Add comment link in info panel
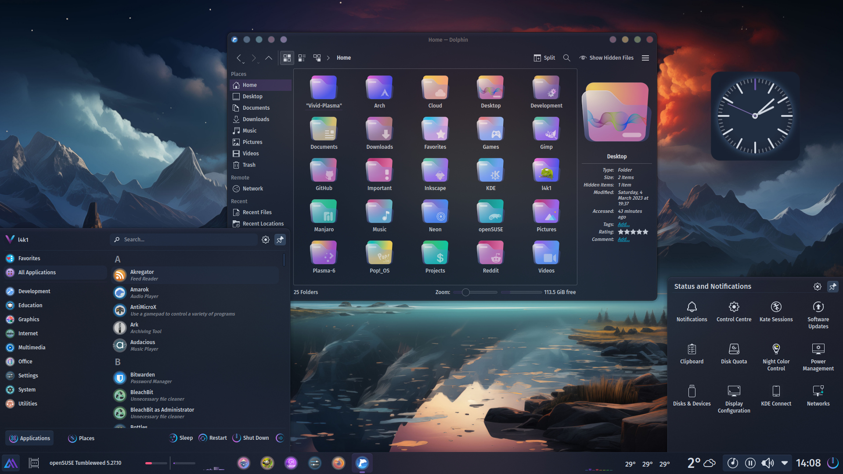Image resolution: width=843 pixels, height=474 pixels. pyautogui.click(x=623, y=240)
